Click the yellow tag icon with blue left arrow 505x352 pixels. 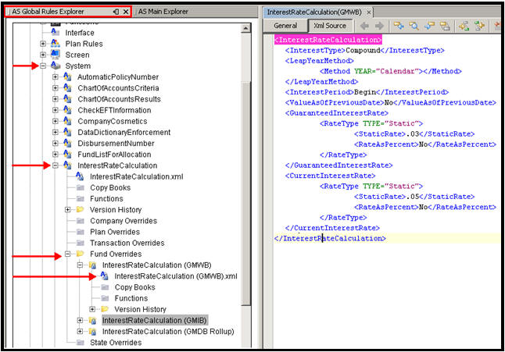[x=429, y=26]
